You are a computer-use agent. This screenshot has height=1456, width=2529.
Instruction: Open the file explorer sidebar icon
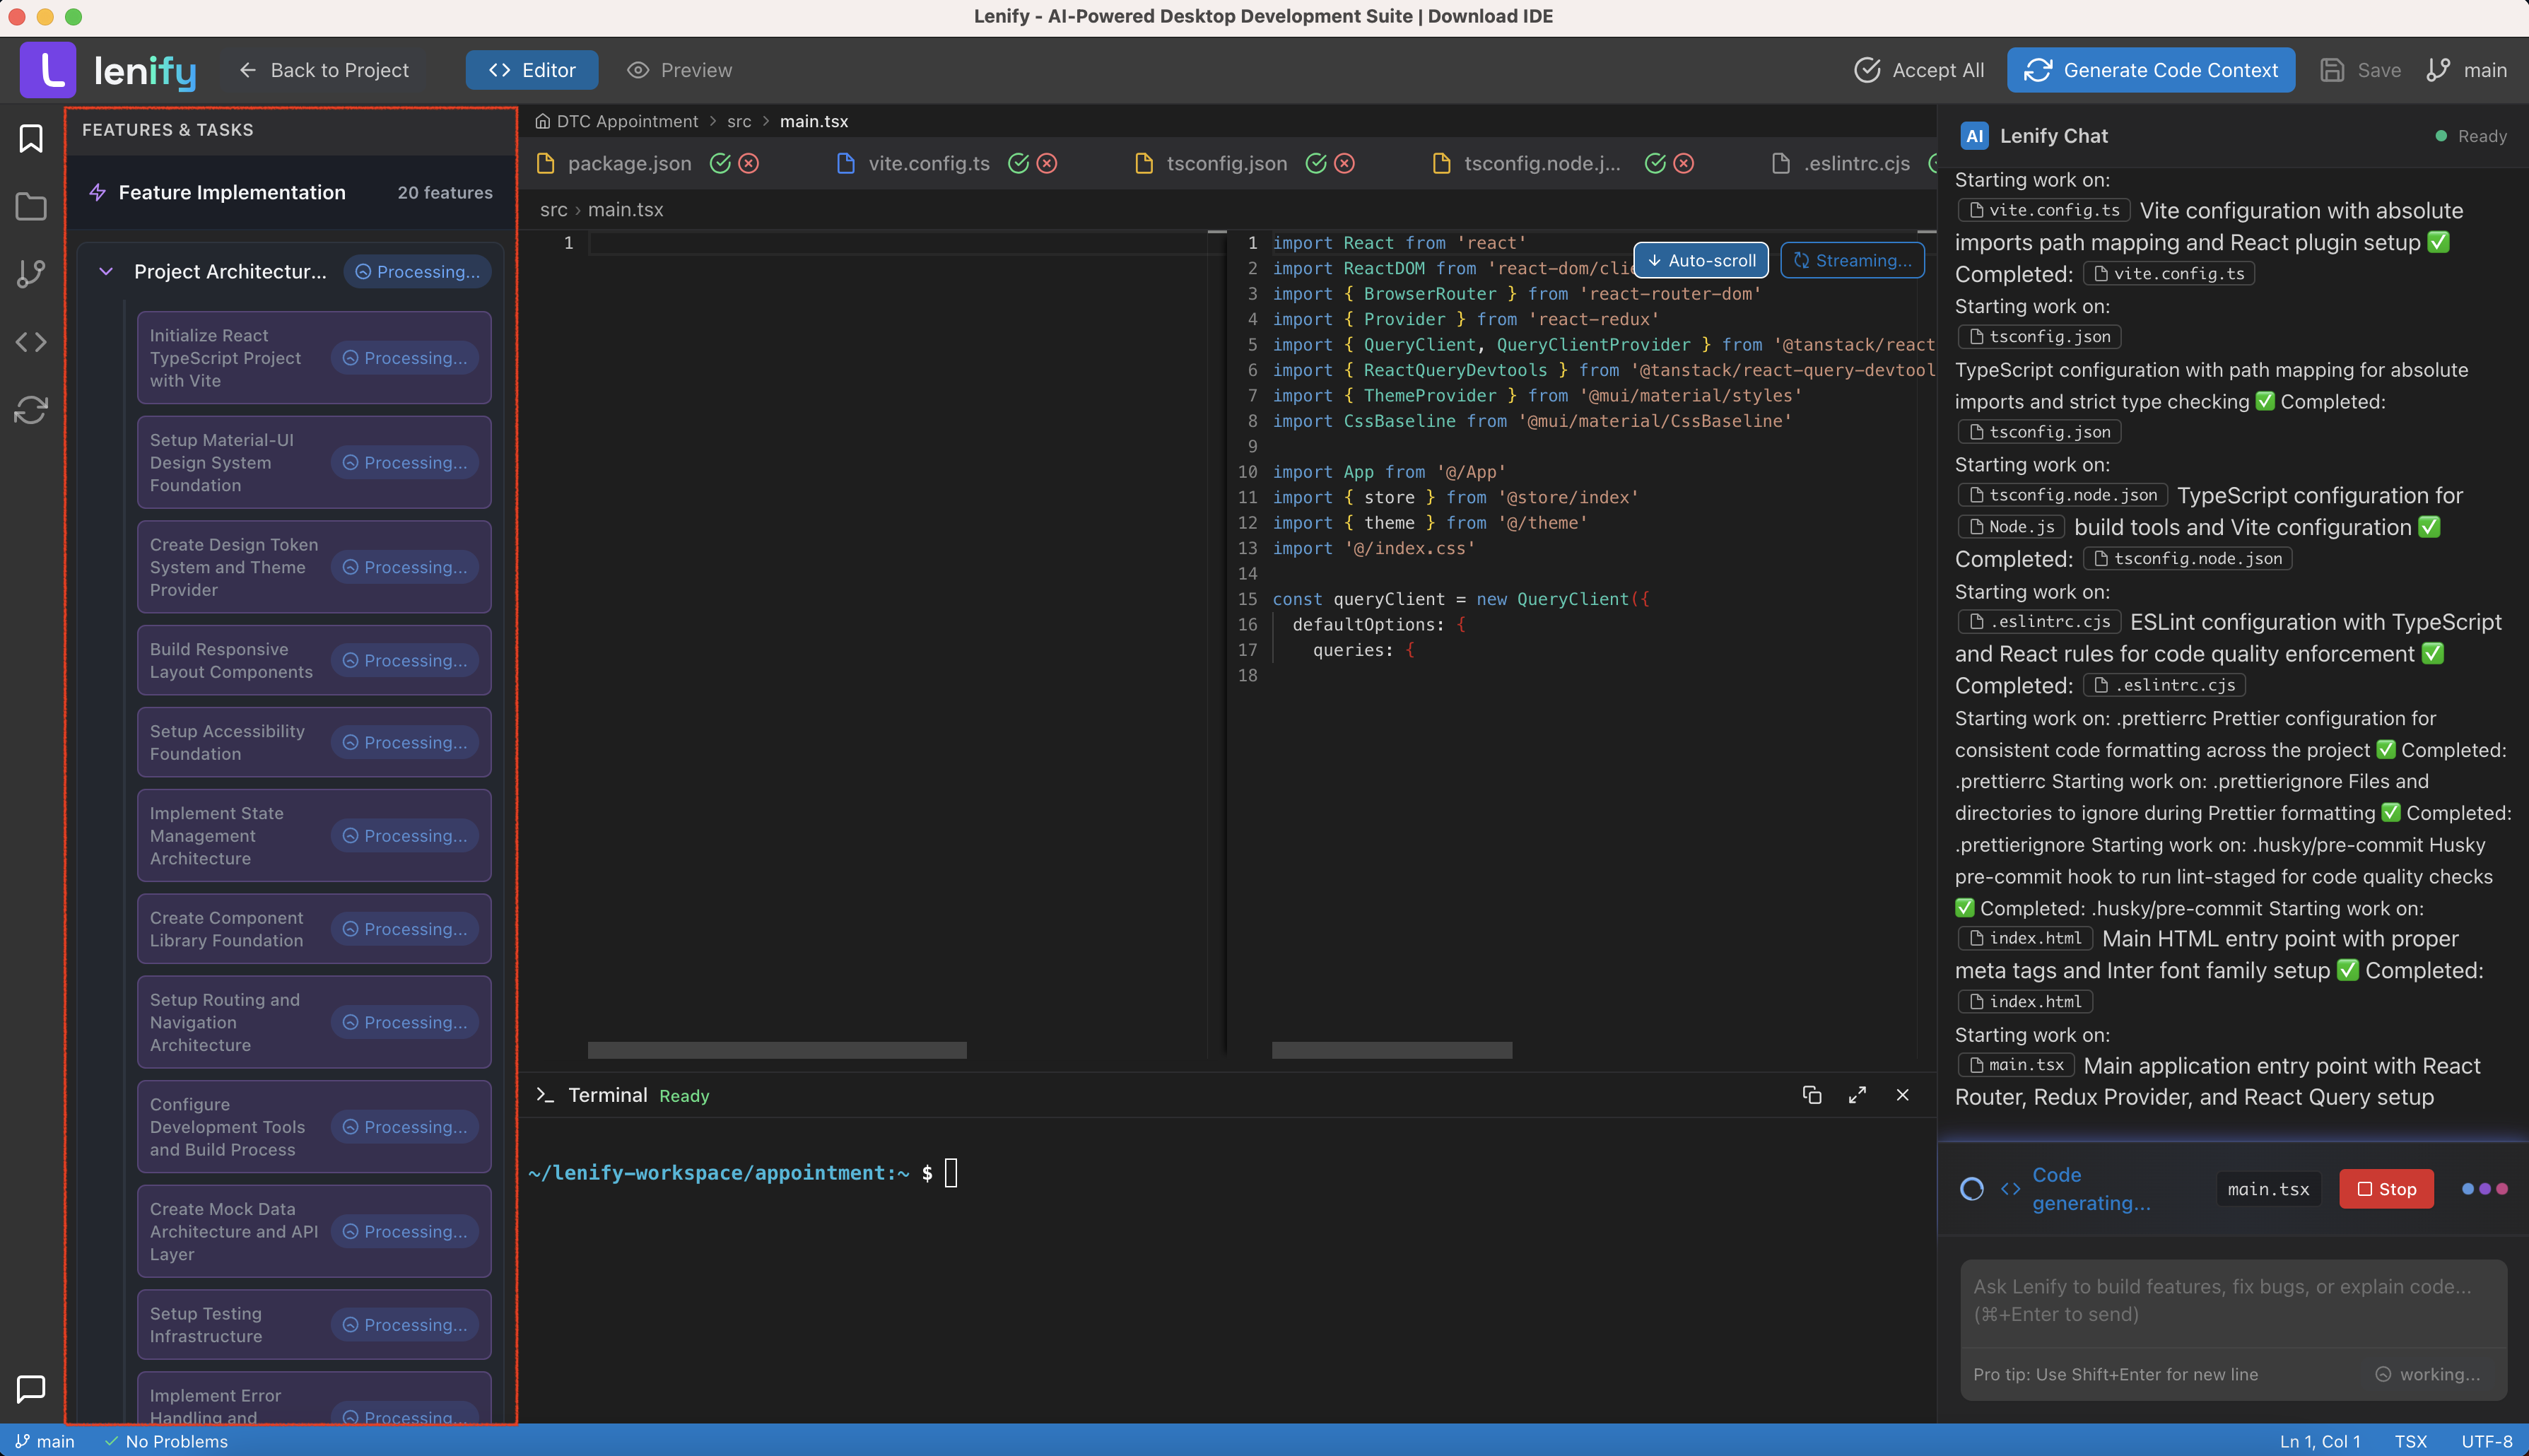pos(31,206)
